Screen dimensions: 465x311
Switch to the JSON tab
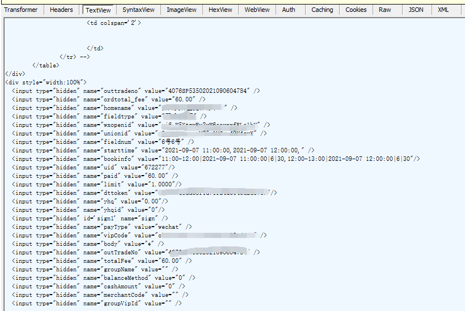[416, 10]
